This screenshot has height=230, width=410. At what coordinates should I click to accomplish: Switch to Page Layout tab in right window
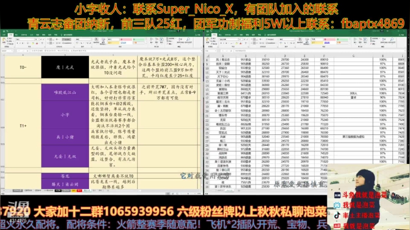228,35
